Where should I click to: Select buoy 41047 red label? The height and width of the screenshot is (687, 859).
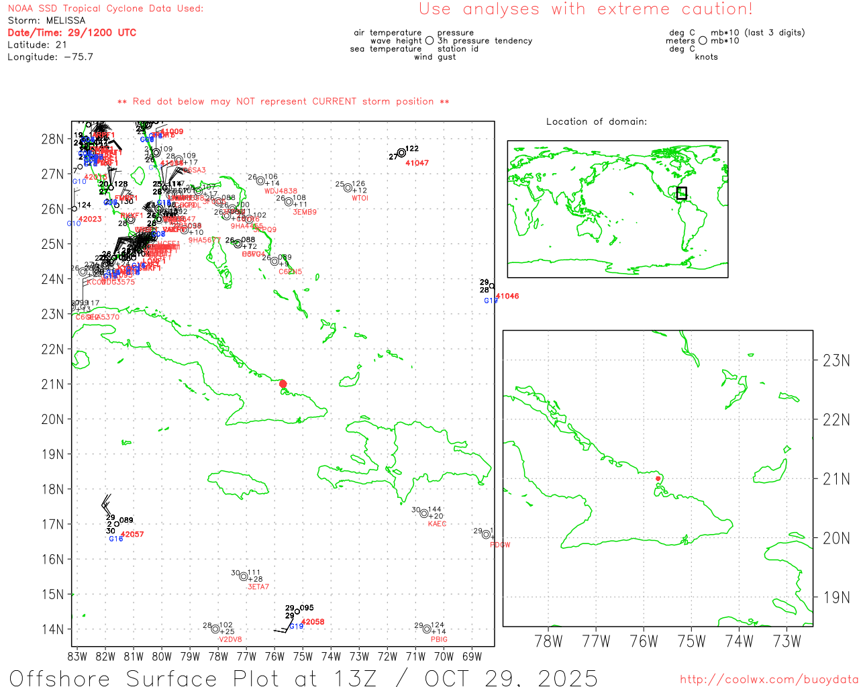(417, 163)
